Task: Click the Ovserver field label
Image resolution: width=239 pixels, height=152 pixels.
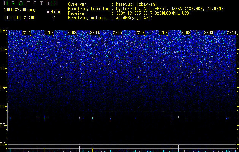Action: coord(77,4)
